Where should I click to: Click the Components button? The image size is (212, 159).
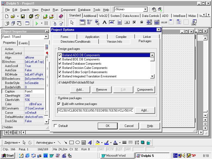pyautogui.click(x=145, y=90)
